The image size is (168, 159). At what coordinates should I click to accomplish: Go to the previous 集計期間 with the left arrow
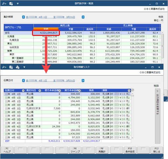pyautogui.click(x=23, y=17)
